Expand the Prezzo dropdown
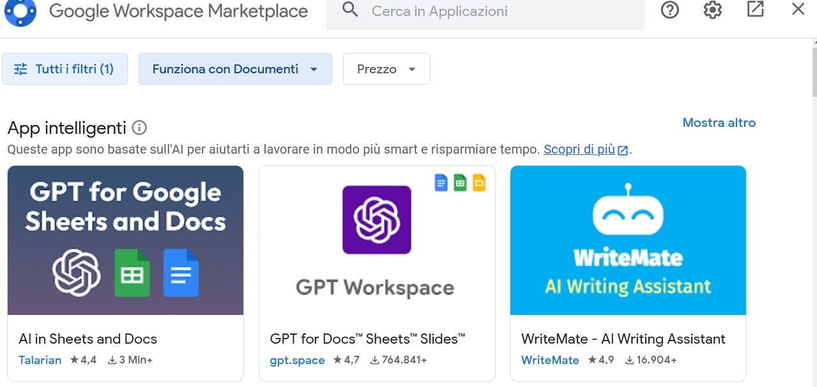 point(386,69)
